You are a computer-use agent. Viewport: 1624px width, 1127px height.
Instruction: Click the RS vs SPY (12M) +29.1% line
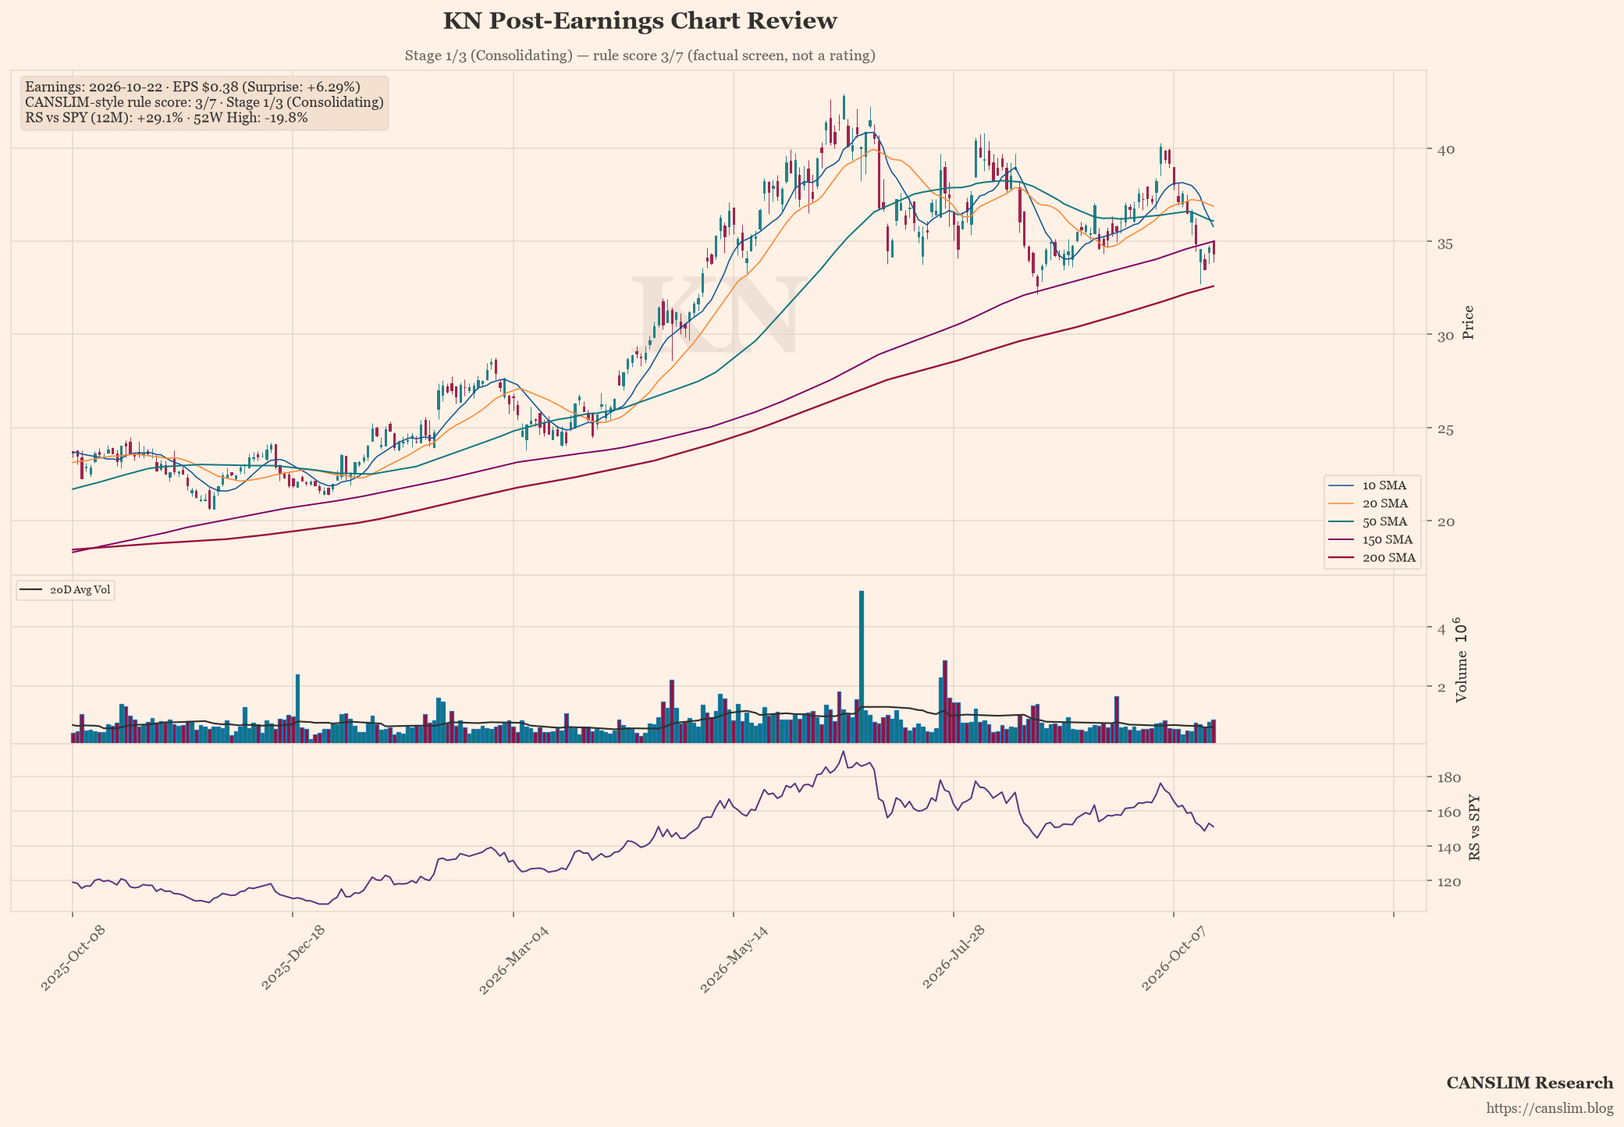point(166,118)
